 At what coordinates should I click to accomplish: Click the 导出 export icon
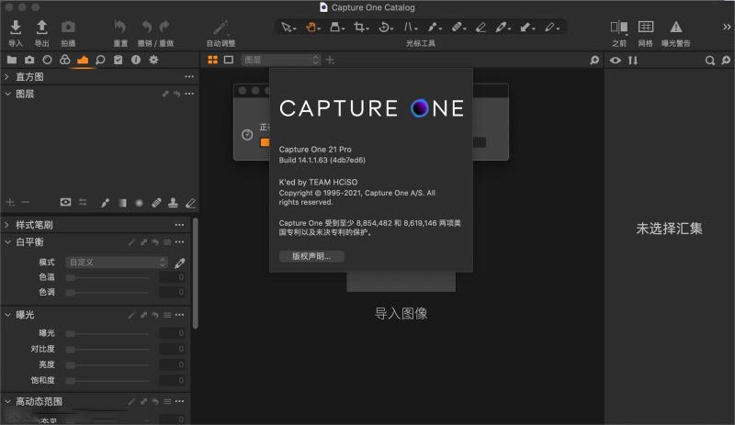coord(41,28)
